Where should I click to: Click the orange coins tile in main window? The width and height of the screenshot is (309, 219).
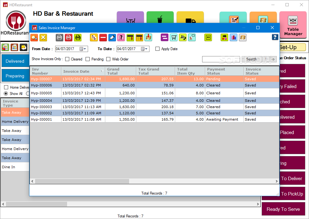[263, 17]
